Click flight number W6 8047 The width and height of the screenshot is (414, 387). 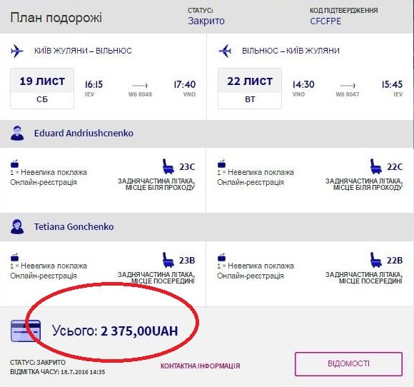point(348,94)
